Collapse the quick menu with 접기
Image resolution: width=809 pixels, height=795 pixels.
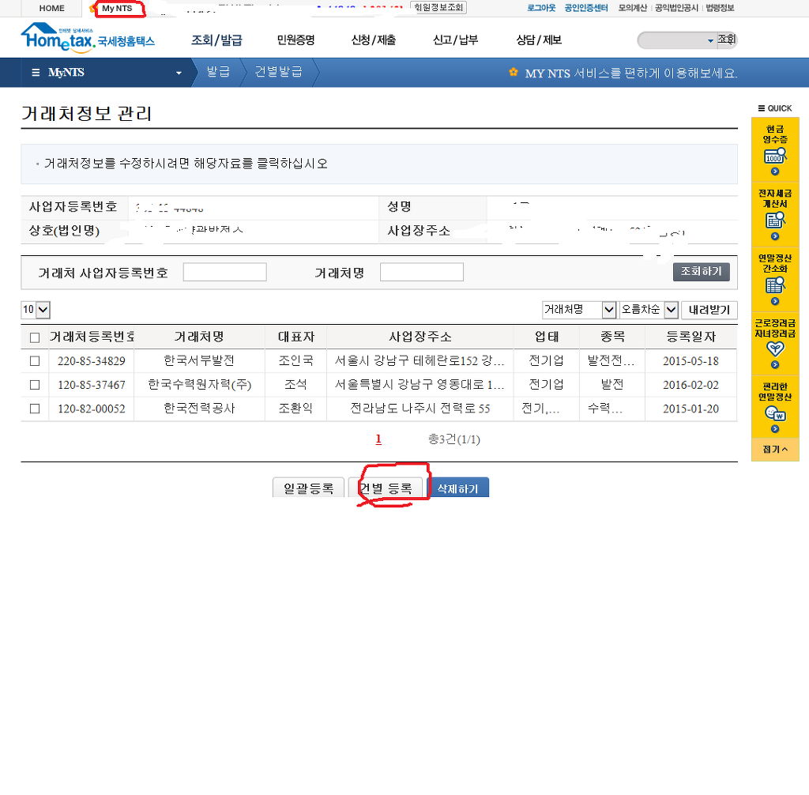click(775, 450)
